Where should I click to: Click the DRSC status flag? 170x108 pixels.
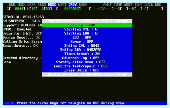(x=52, y=5)
